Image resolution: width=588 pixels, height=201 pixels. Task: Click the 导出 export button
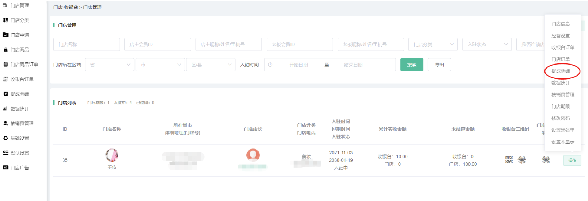tap(439, 65)
